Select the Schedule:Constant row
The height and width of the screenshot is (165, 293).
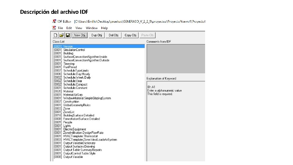99,88
